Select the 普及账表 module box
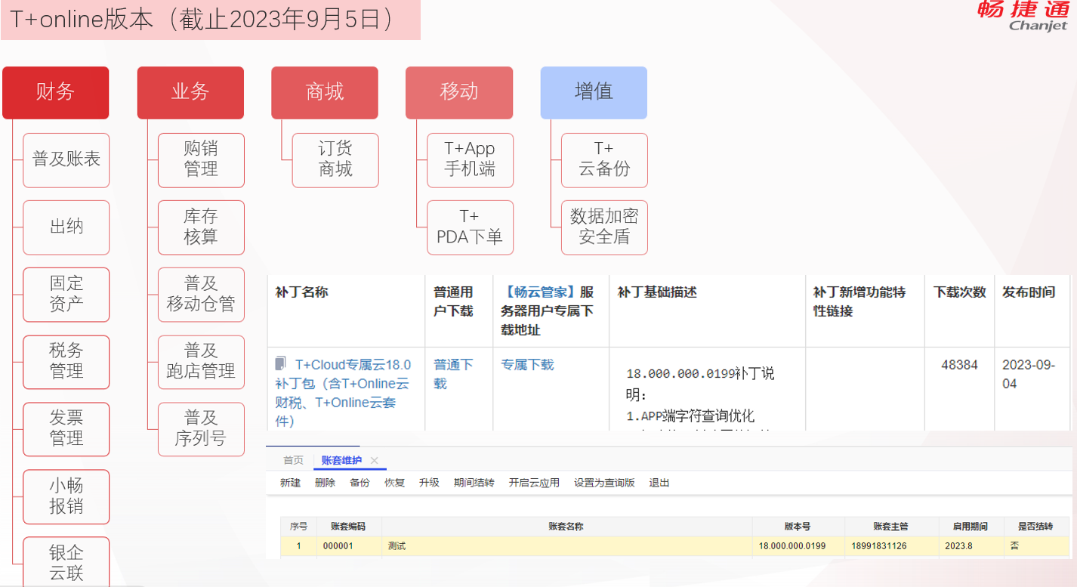Viewport: 1077px width, 587px height. (x=66, y=160)
